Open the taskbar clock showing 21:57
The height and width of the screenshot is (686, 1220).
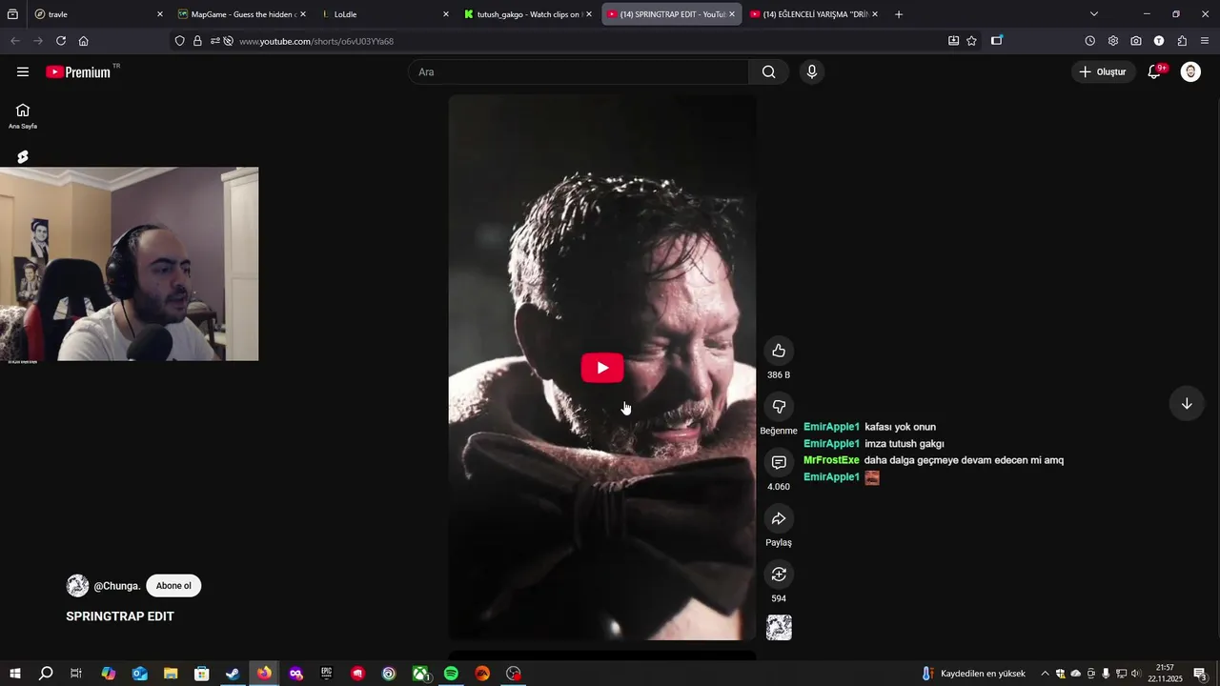point(1165,674)
